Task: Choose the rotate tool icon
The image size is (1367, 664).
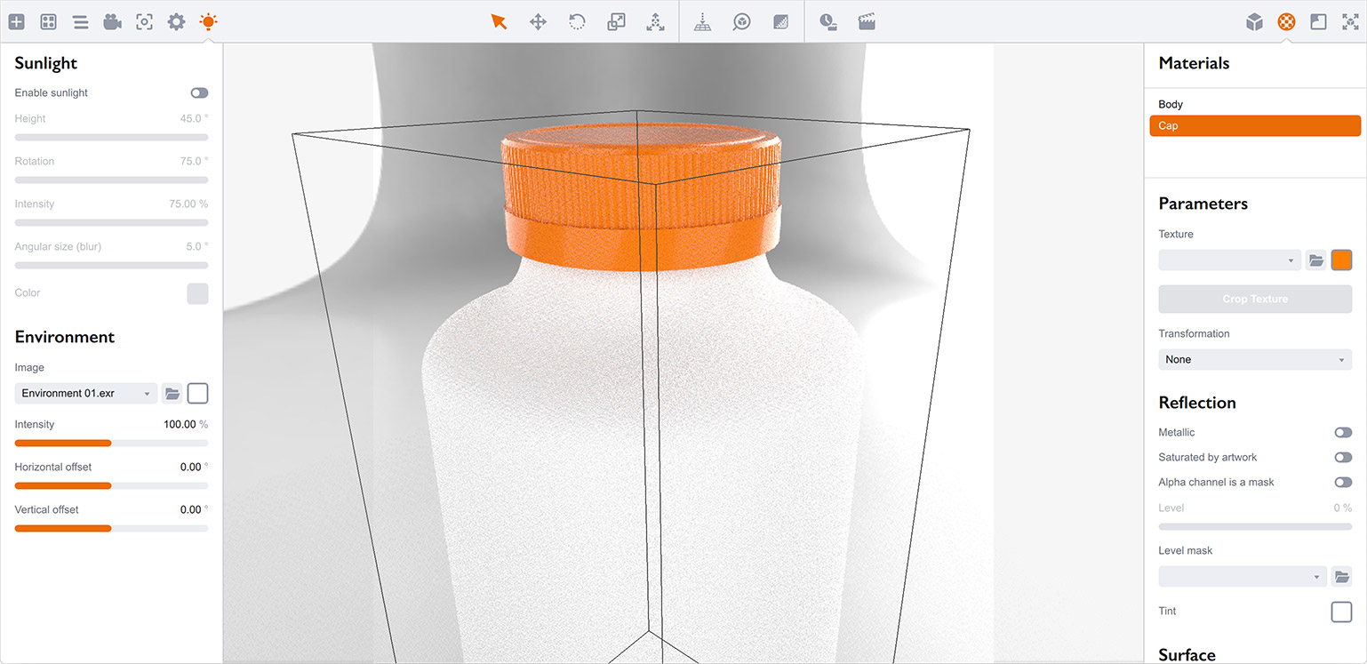Action: tap(577, 21)
